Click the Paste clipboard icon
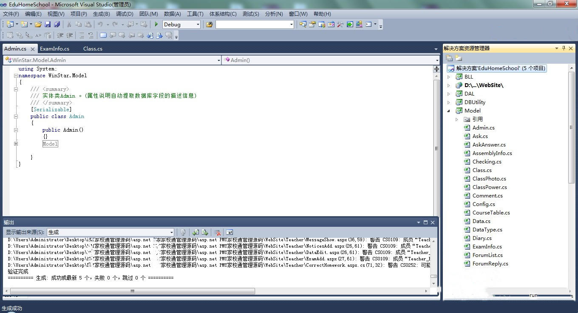 [88, 25]
